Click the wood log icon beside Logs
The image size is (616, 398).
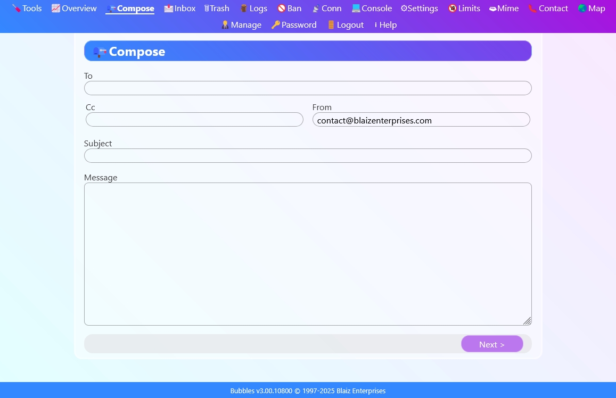[x=243, y=8]
